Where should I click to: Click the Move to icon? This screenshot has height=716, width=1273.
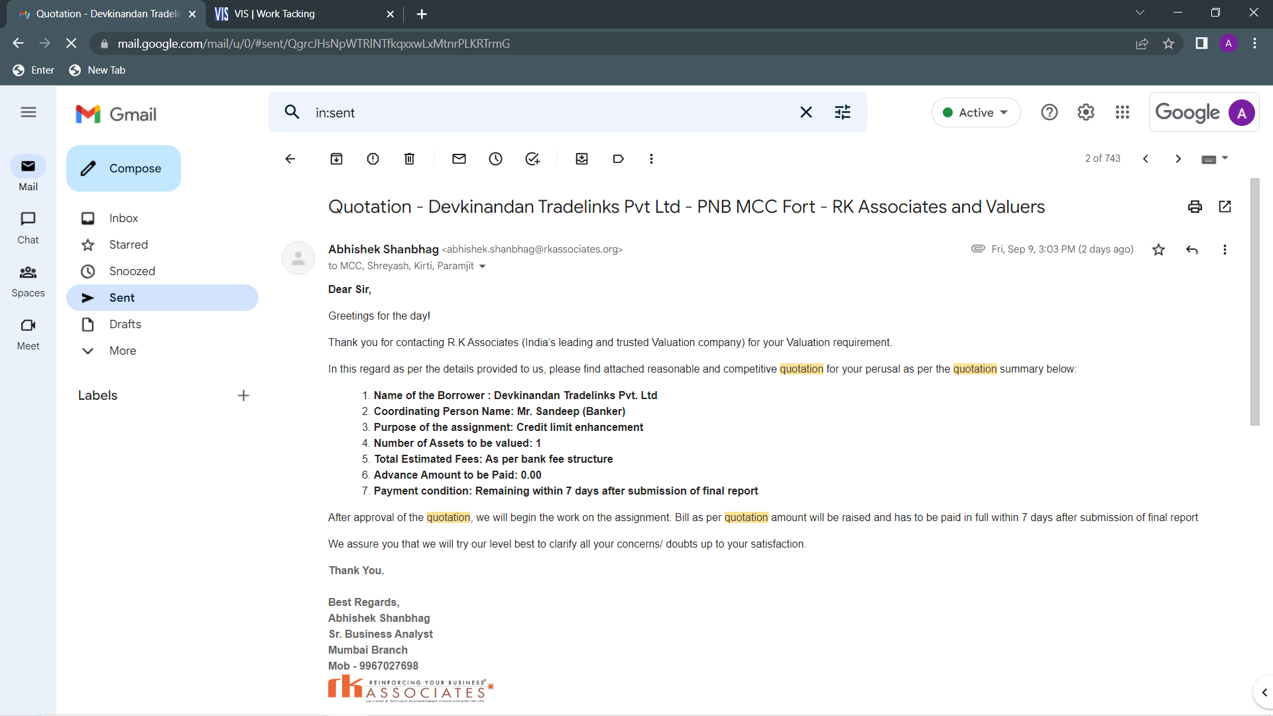(582, 159)
